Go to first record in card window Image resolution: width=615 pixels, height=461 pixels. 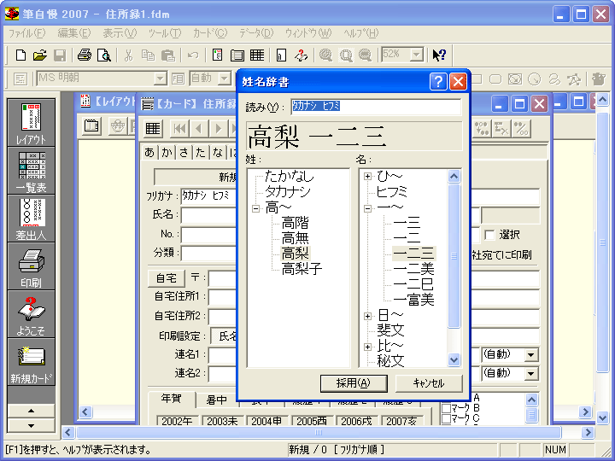(x=180, y=128)
